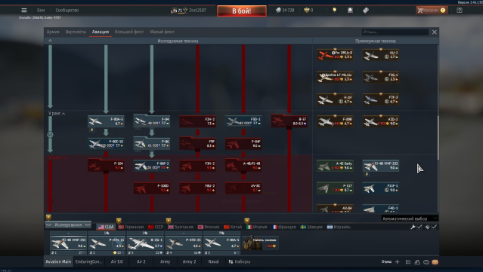
Task: Collapse the V ранг section
Action: coord(57,114)
